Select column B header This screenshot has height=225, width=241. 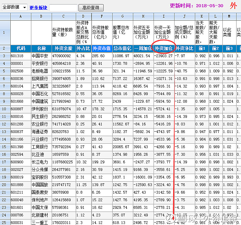41,17
